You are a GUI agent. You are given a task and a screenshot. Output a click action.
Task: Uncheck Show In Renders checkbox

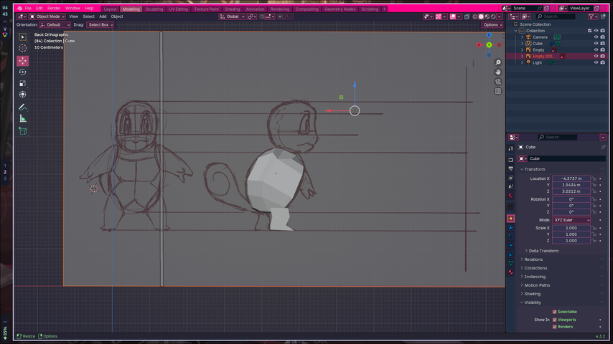tap(554, 327)
